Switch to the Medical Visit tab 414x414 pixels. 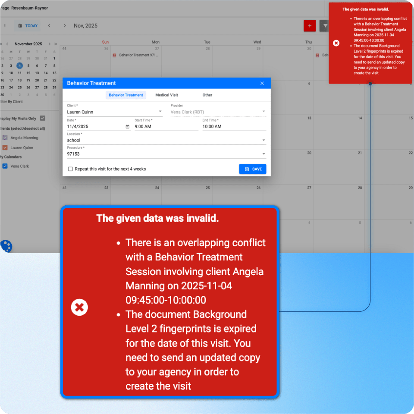pyautogui.click(x=167, y=94)
